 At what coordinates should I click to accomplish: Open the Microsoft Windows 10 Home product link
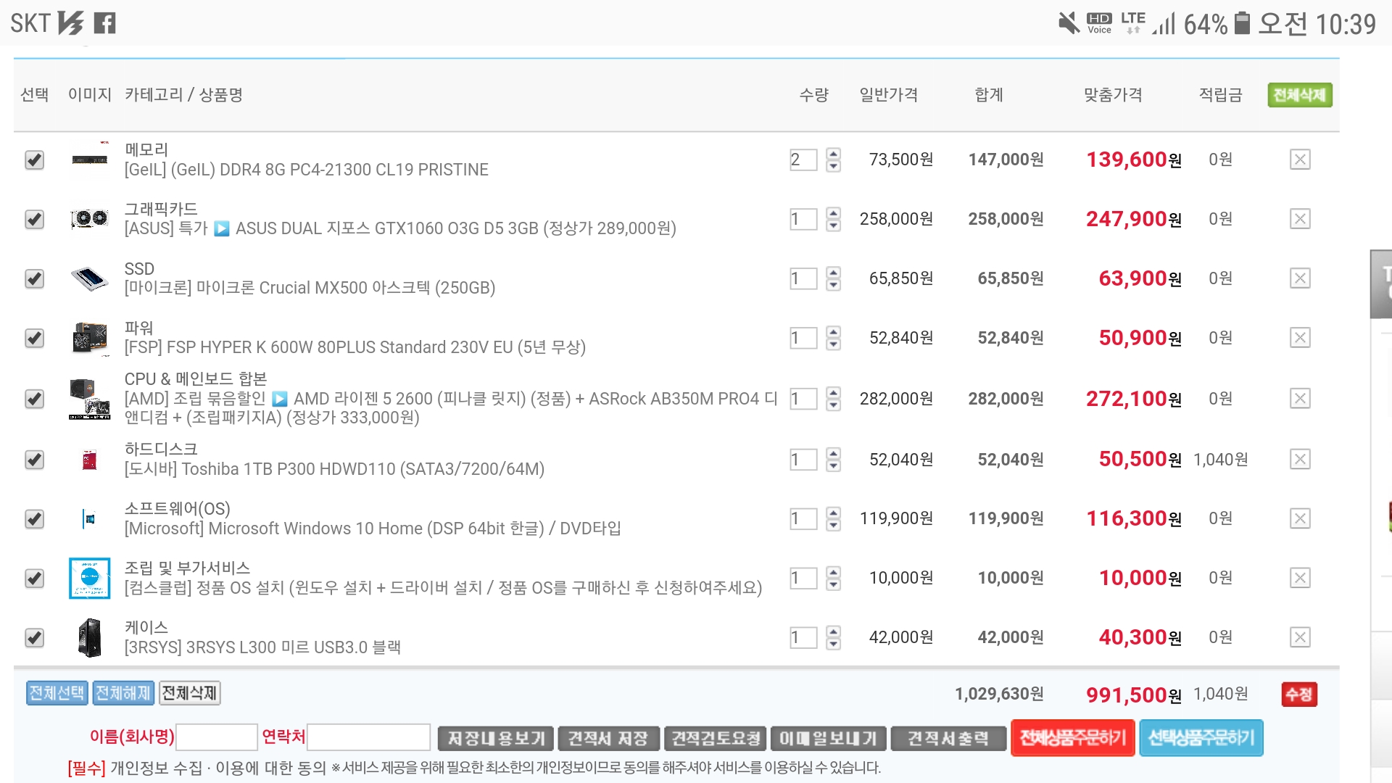[373, 529]
